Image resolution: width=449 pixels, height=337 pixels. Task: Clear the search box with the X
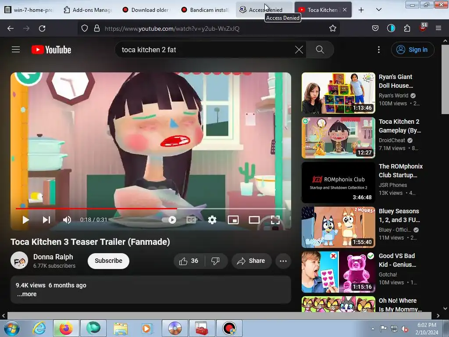coord(299,50)
